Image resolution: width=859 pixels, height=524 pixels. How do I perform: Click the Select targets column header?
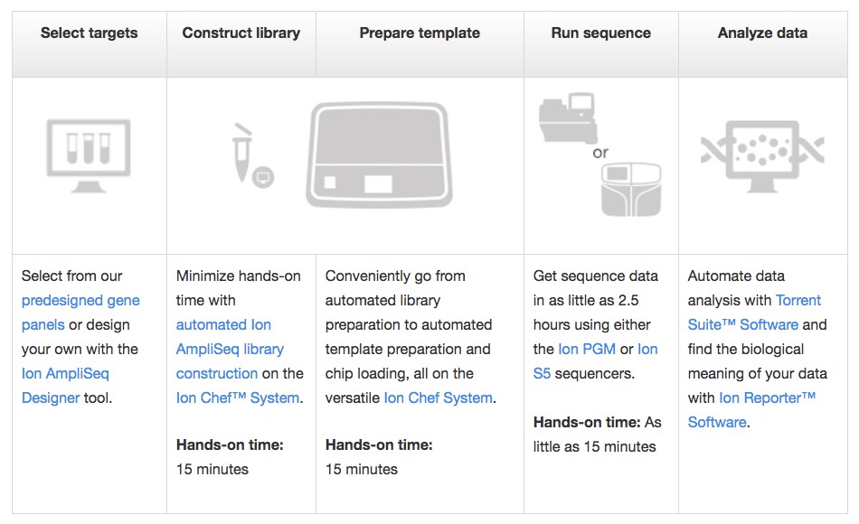(90, 33)
